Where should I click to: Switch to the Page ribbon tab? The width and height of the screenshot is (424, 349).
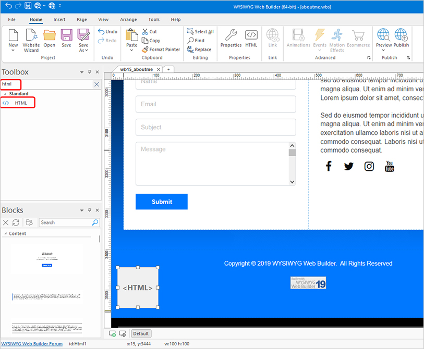[x=82, y=19]
